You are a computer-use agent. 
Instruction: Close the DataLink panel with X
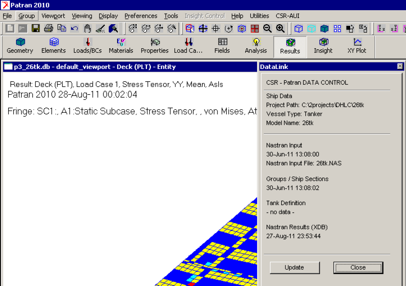(x=400, y=67)
